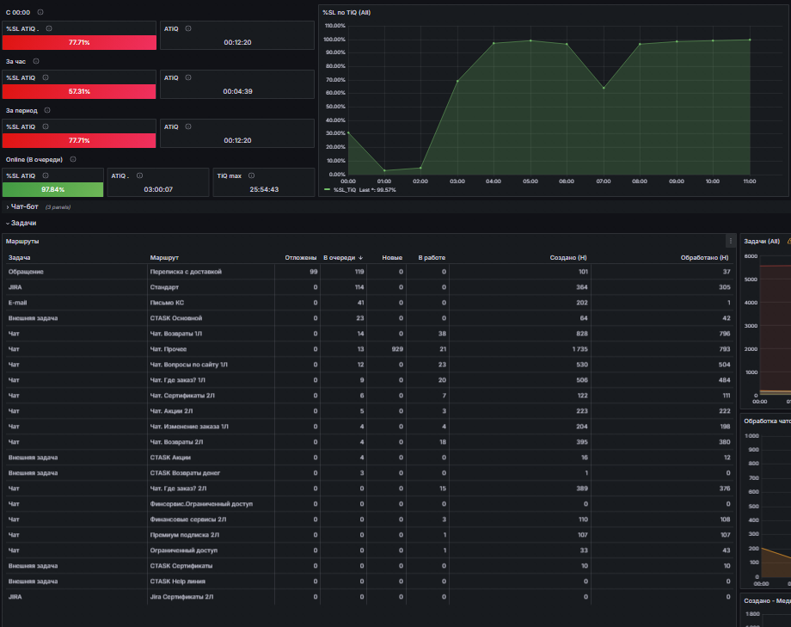The image size is (791, 627).
Task: Click the Обработано (Н) column header
Action: [x=704, y=257]
